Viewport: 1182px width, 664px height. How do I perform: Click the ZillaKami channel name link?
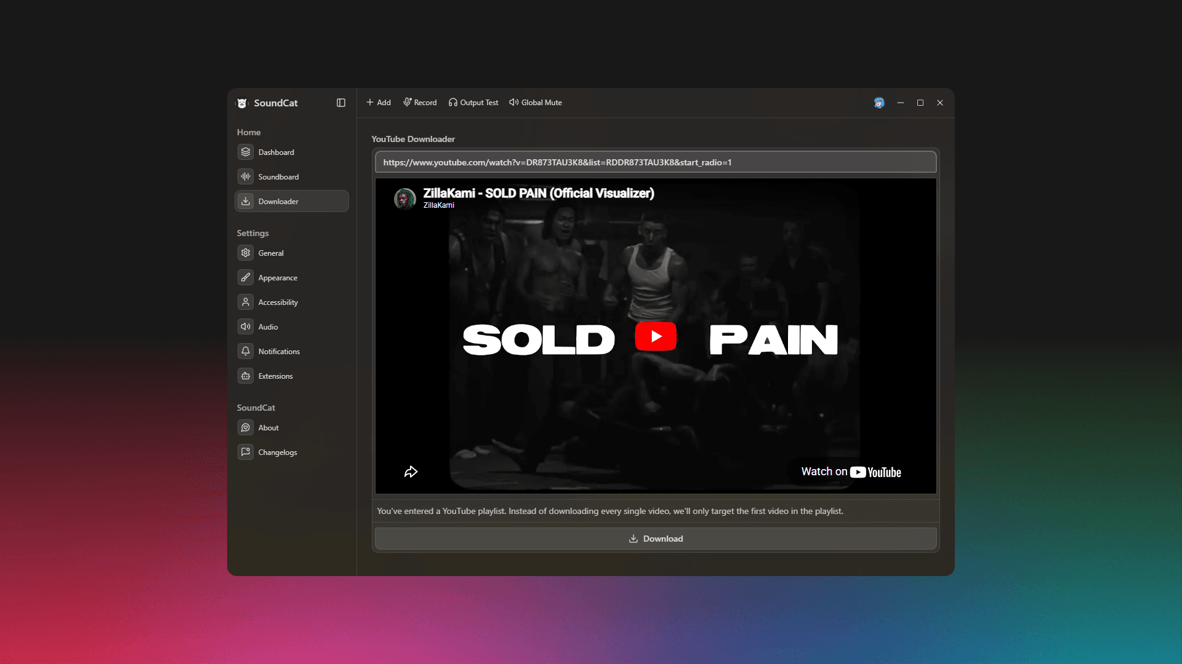pyautogui.click(x=438, y=205)
